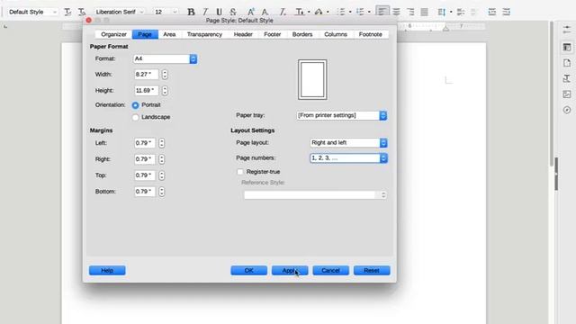
Task: Click Clear Direct Formatting icon
Action: pos(282,12)
